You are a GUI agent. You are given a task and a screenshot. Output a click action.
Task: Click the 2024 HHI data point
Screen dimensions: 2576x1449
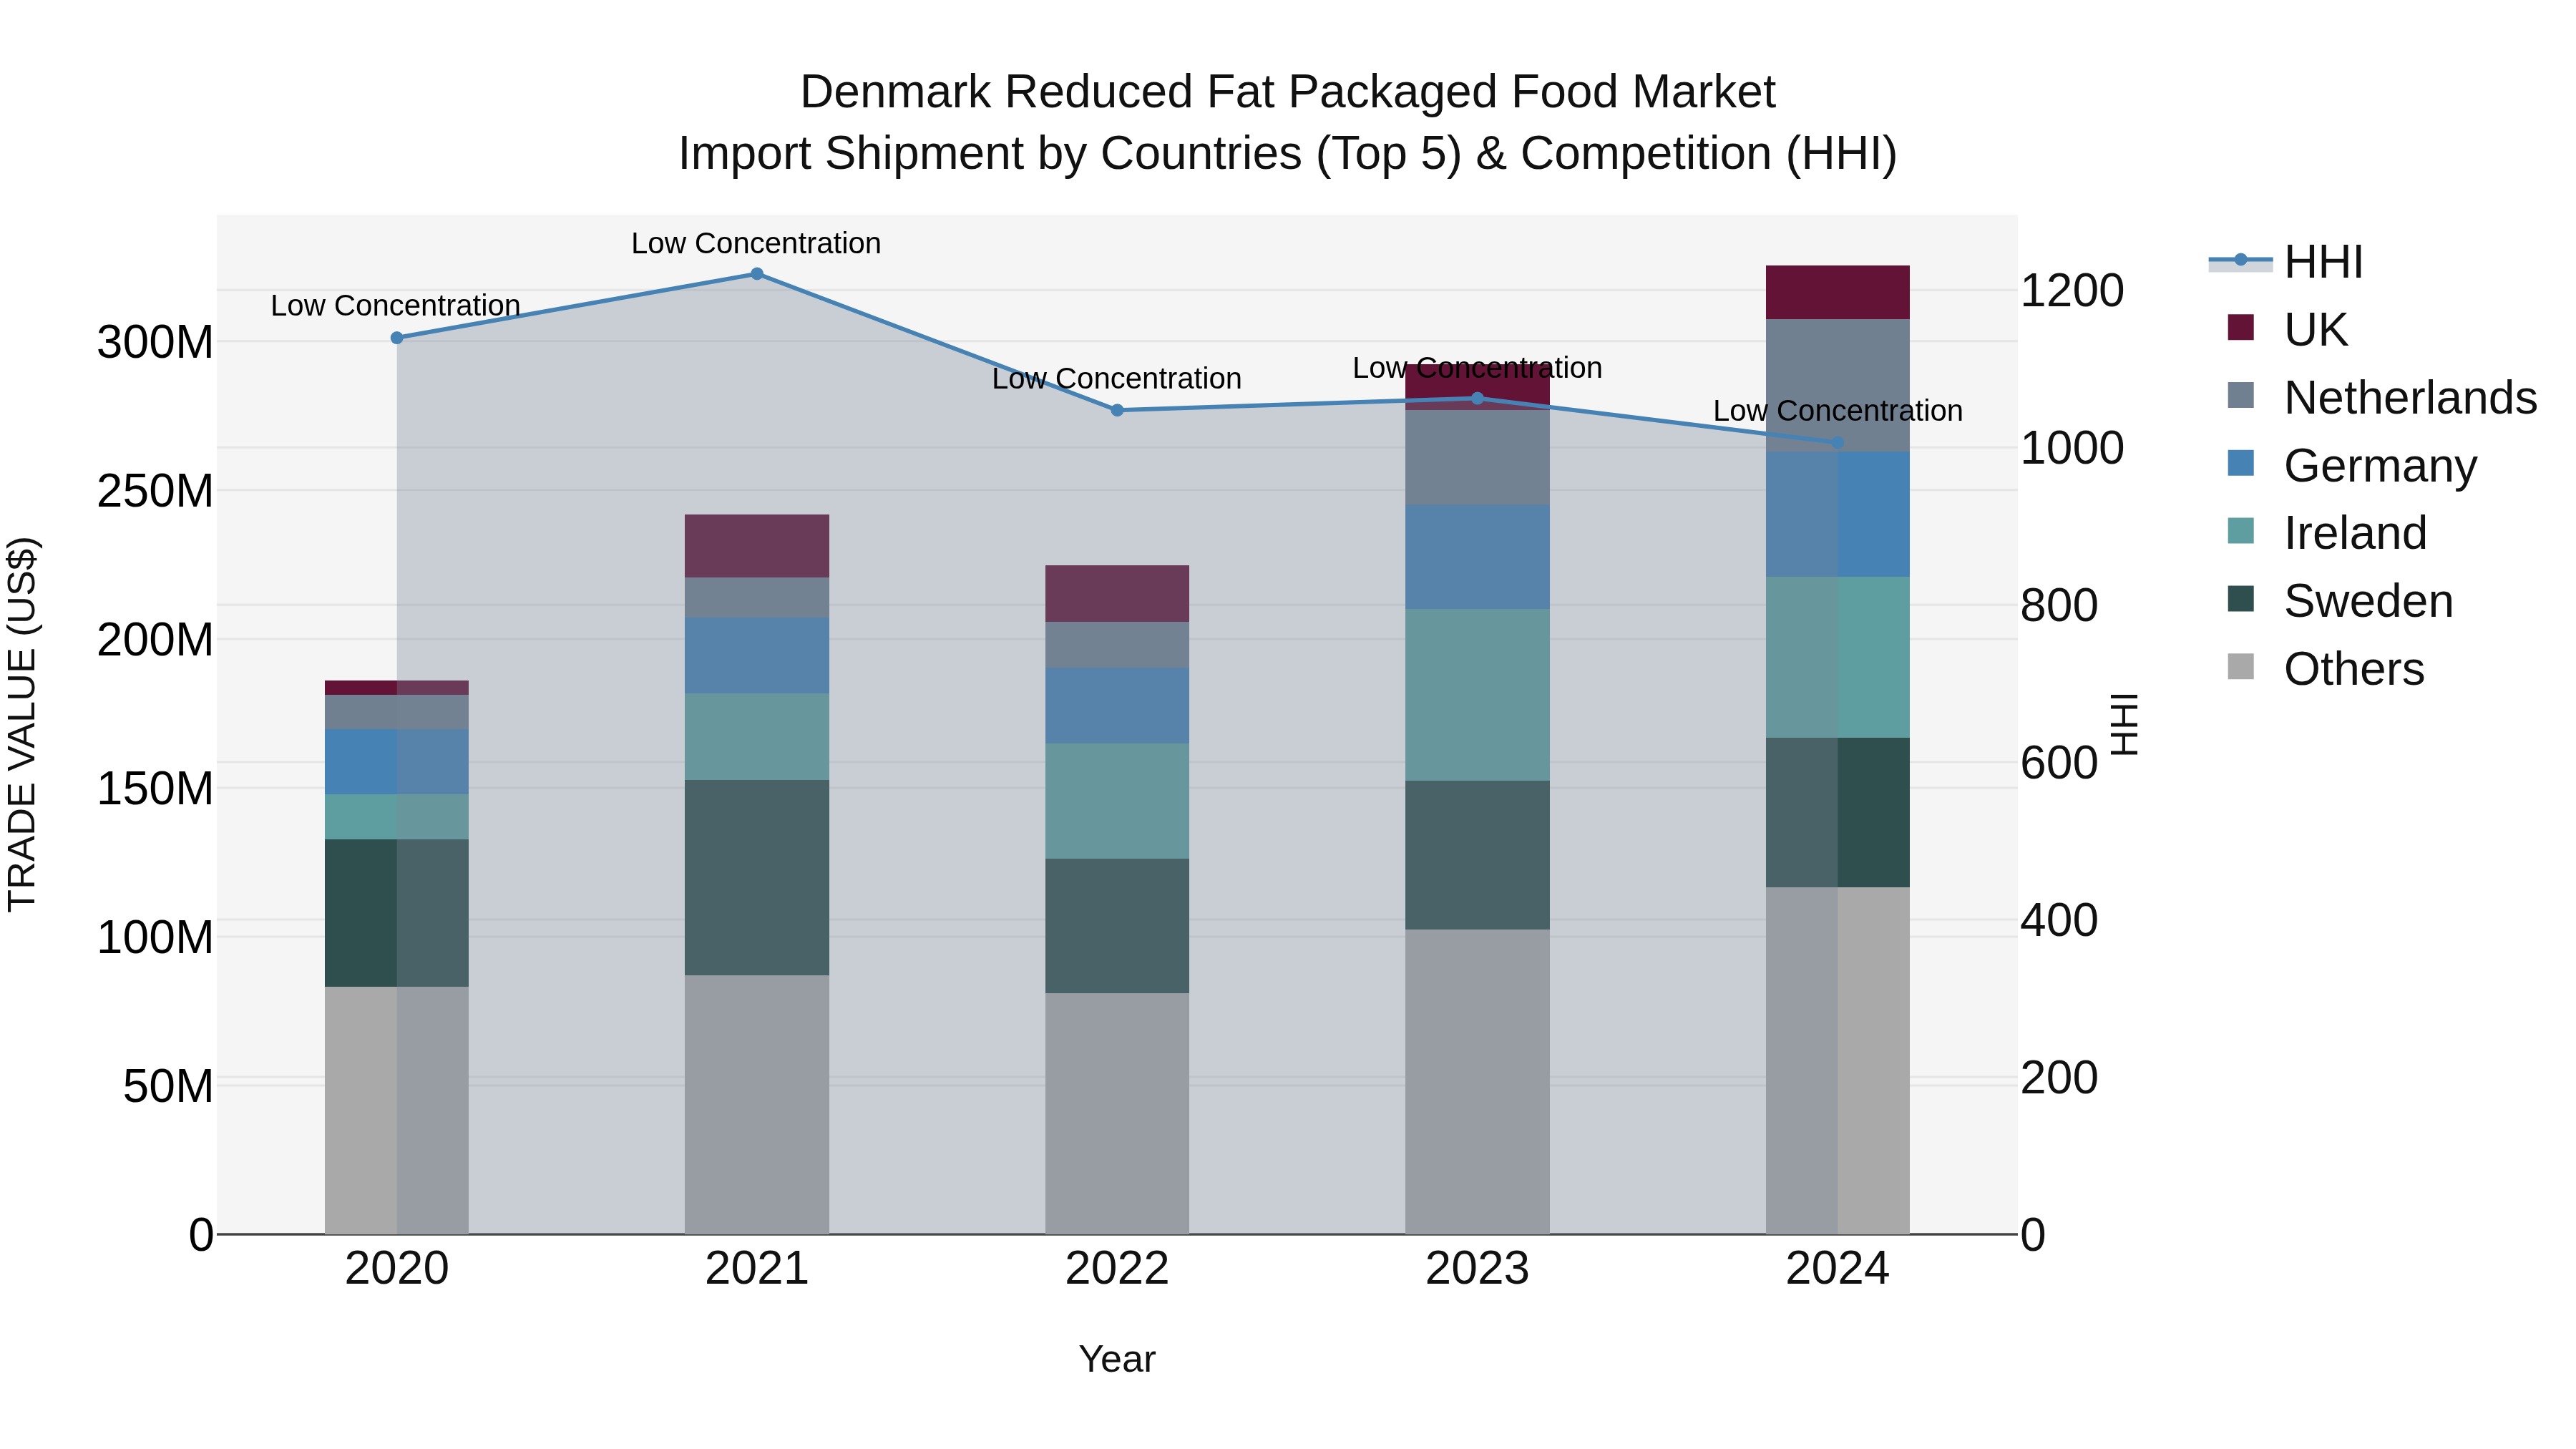tap(1838, 442)
